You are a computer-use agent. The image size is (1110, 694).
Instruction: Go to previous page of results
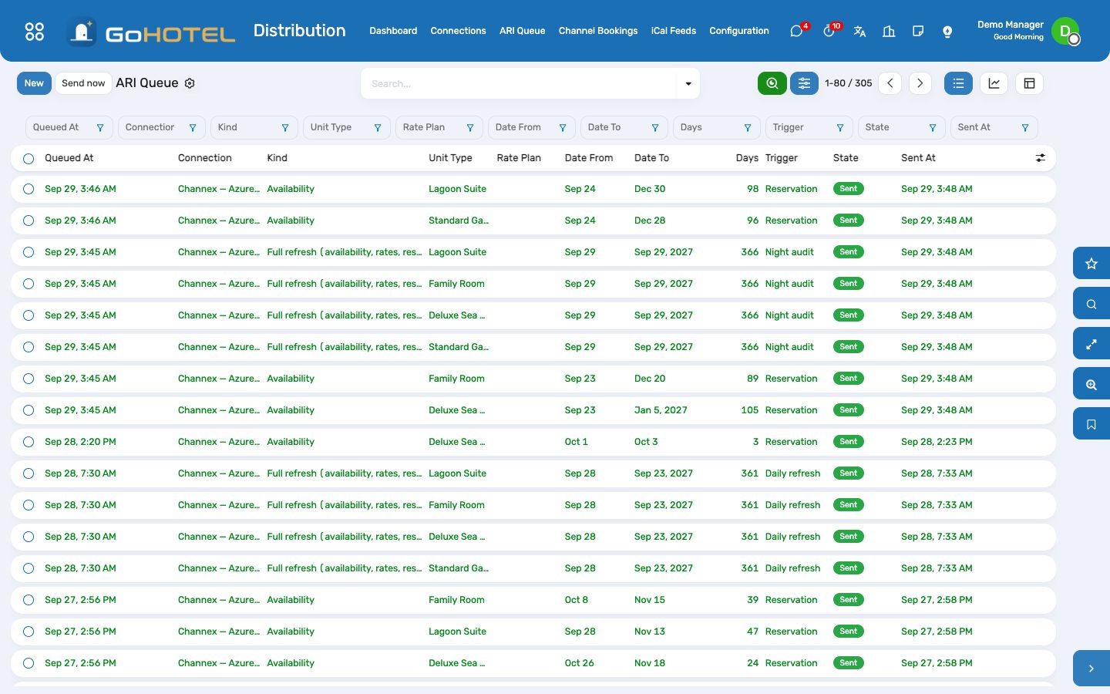click(x=890, y=83)
